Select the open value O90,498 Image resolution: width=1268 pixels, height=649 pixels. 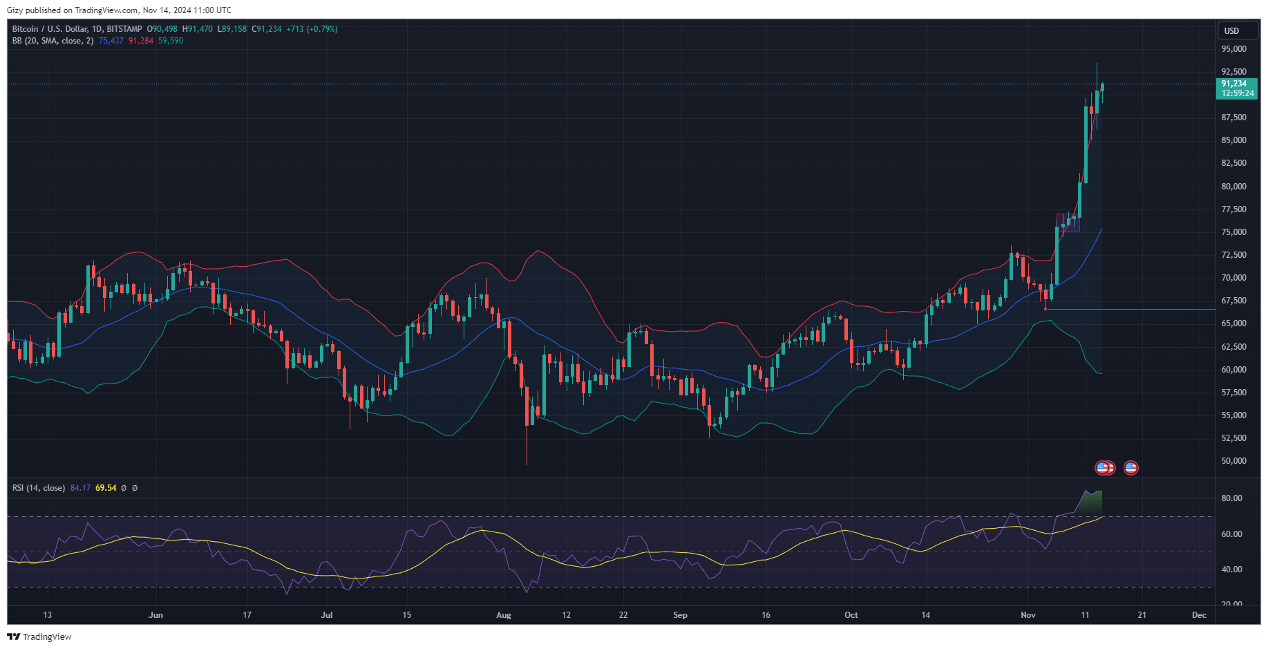pos(162,29)
